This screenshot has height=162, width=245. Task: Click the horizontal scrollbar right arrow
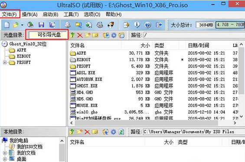pos(235,123)
